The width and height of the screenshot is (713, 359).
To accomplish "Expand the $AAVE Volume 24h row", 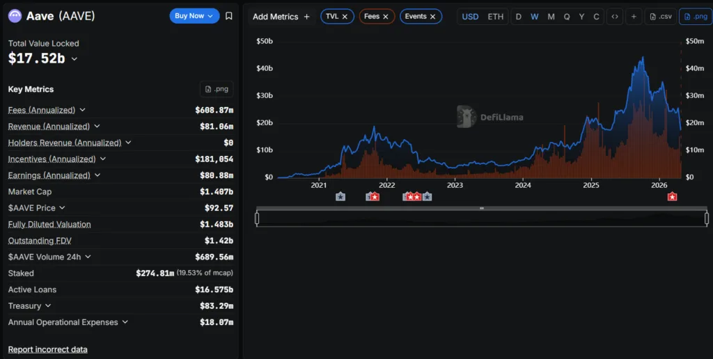I will click(88, 257).
